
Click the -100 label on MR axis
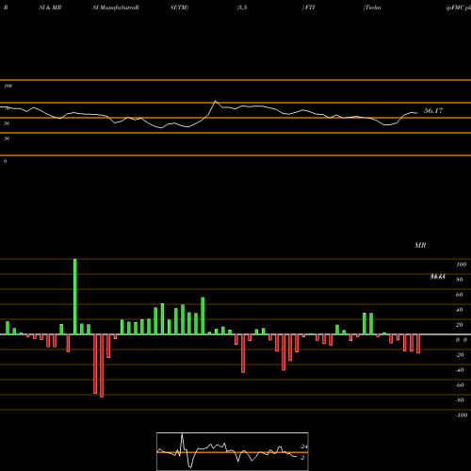point(461,415)
